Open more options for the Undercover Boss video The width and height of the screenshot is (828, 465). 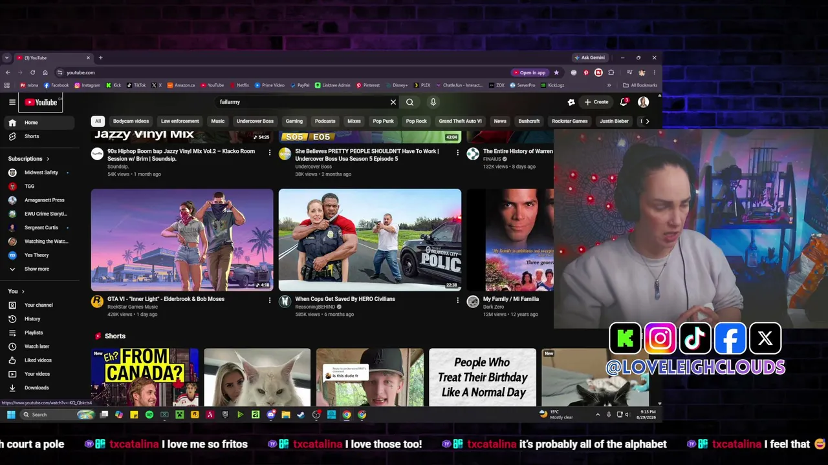(x=457, y=152)
